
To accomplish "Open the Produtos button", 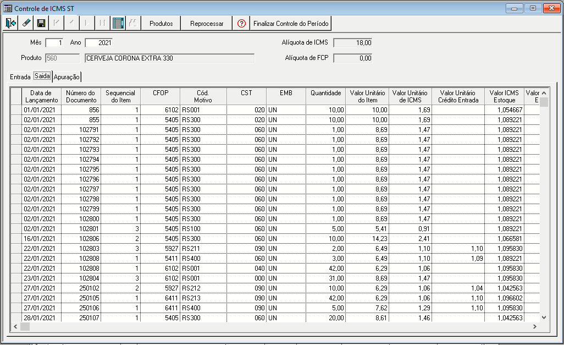I will pyautogui.click(x=161, y=24).
